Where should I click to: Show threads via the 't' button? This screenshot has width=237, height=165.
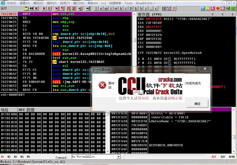111,8
